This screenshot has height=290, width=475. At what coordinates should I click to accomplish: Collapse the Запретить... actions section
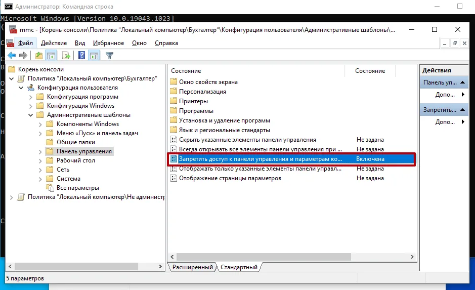tap(462, 110)
